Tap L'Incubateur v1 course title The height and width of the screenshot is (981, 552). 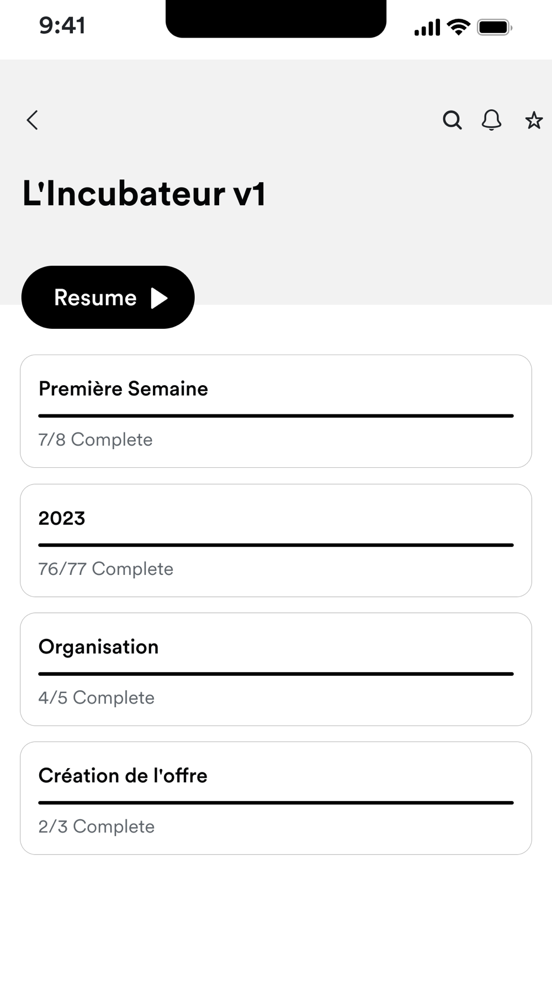(144, 194)
